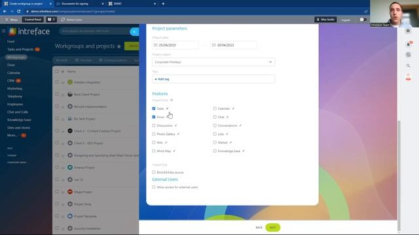Enable the Lists checkbox

tap(215, 134)
